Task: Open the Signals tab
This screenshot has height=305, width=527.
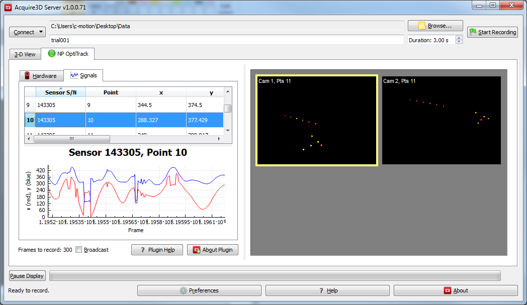Action: 83,75
